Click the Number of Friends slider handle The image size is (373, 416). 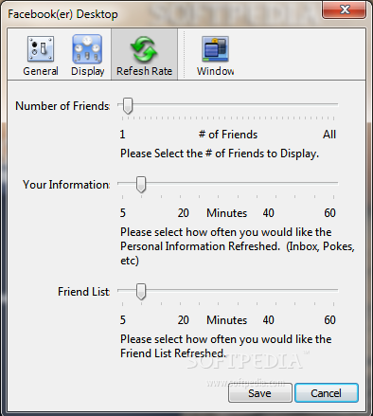coord(128,105)
